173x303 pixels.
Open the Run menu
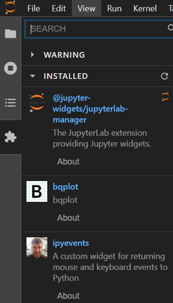point(114,9)
